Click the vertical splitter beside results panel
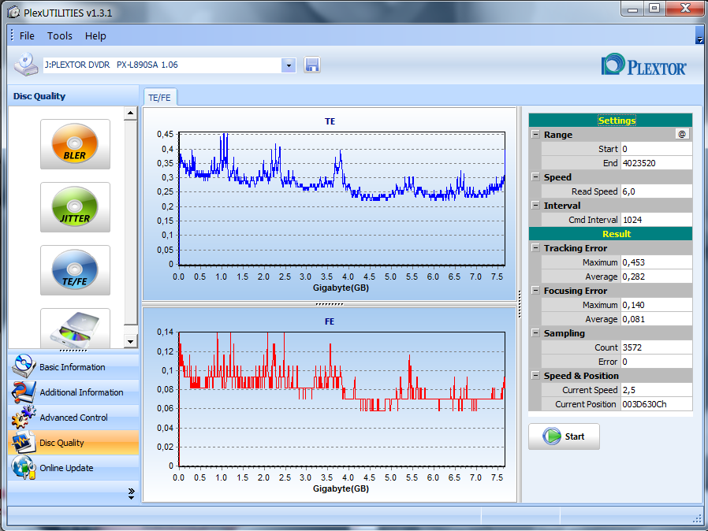The width and height of the screenshot is (708, 531). pyautogui.click(x=520, y=304)
